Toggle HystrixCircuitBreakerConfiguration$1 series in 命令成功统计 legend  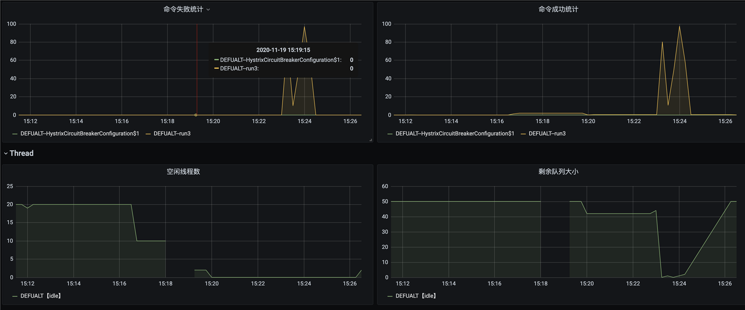tap(455, 134)
